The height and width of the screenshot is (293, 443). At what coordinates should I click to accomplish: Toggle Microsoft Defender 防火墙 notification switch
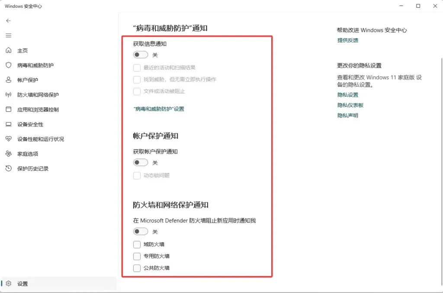[141, 232]
